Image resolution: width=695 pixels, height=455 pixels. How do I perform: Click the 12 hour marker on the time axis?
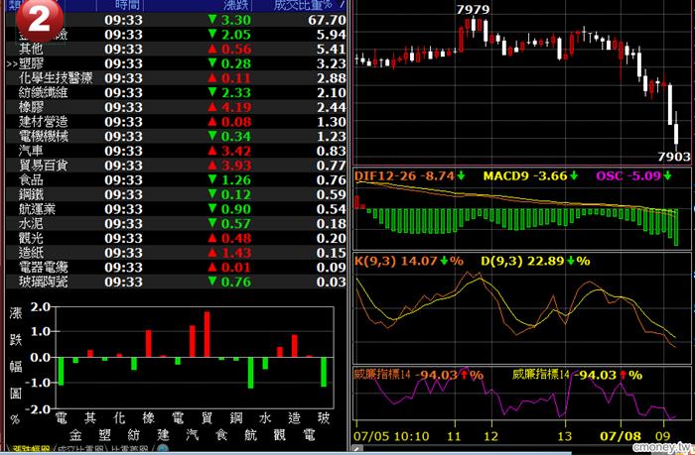pyautogui.click(x=490, y=436)
